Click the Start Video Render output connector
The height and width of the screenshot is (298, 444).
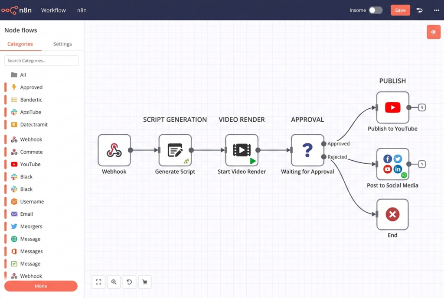tap(258, 150)
